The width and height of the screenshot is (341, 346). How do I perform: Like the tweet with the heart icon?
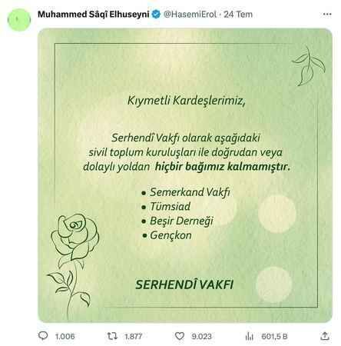180,336
